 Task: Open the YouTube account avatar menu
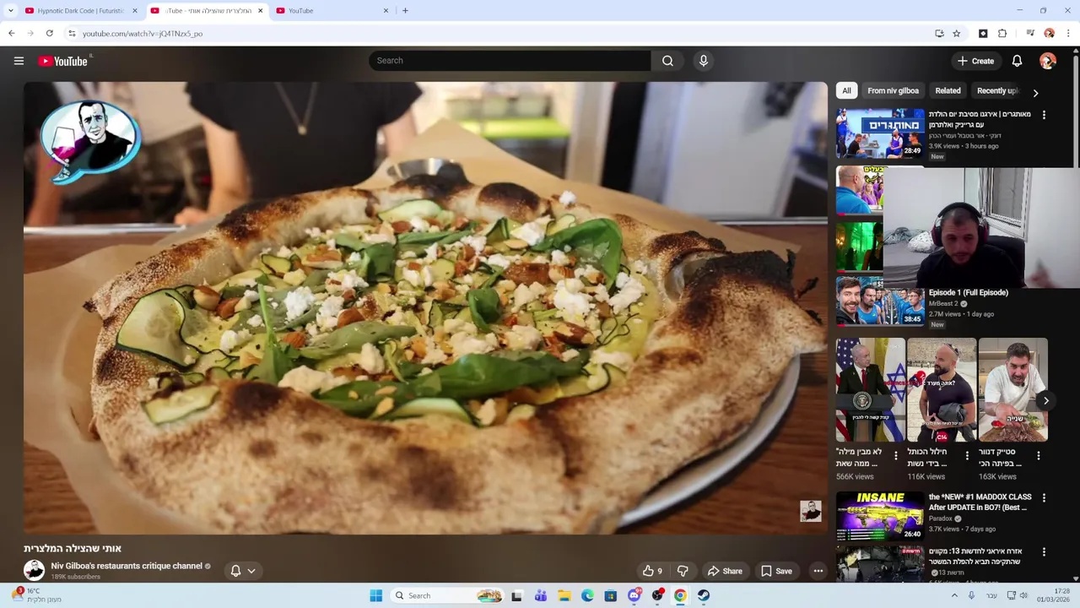pyautogui.click(x=1048, y=61)
